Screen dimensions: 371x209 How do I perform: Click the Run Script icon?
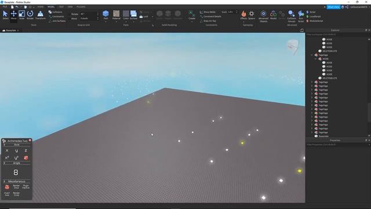pos(301,16)
